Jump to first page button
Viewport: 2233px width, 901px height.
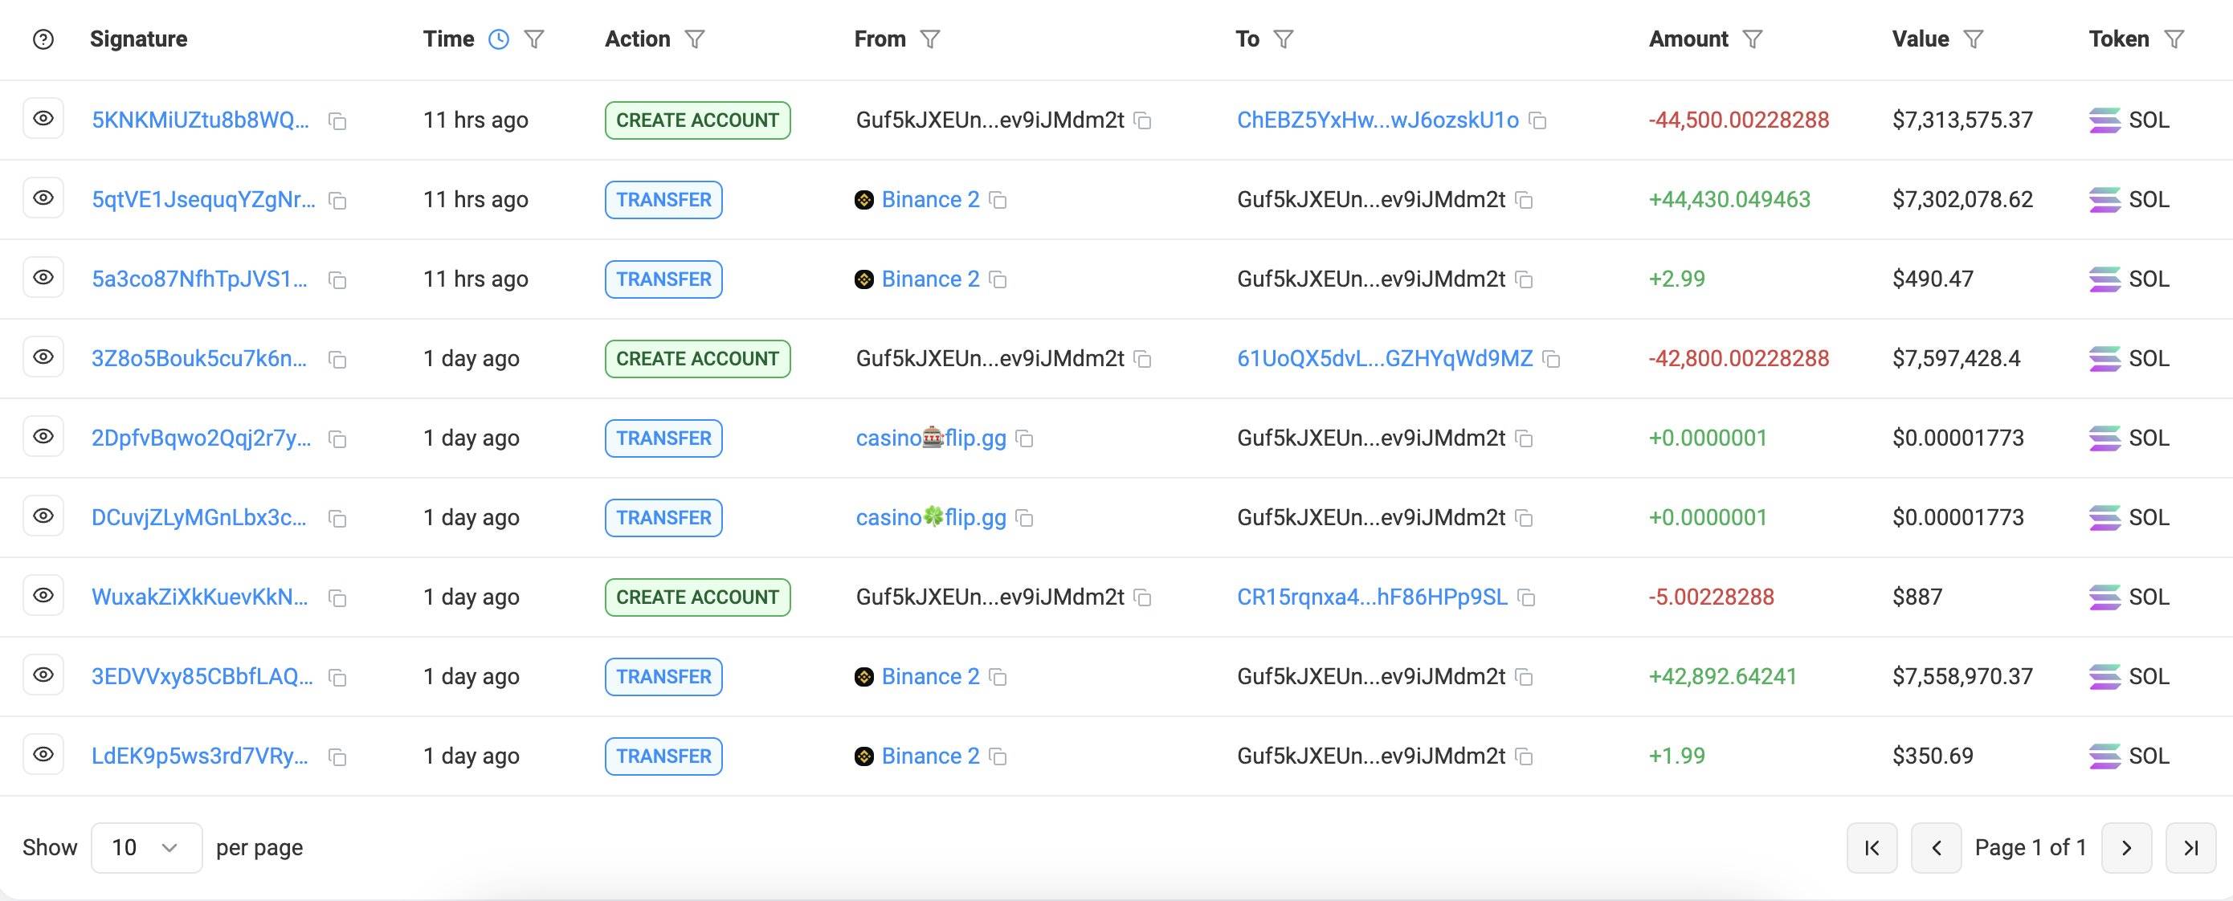pyautogui.click(x=1872, y=847)
